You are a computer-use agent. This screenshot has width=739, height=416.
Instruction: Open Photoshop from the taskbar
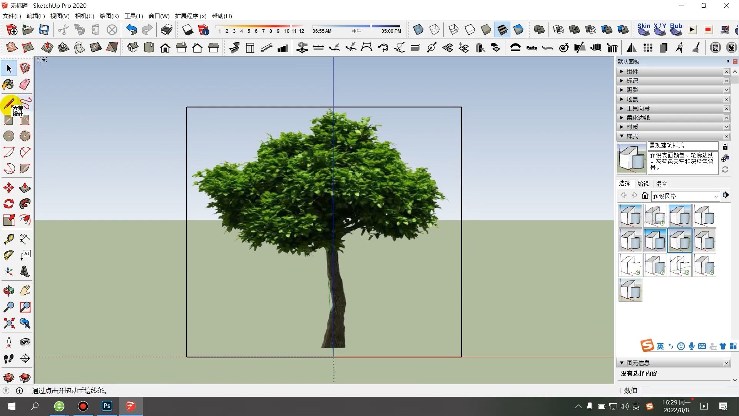(x=107, y=406)
